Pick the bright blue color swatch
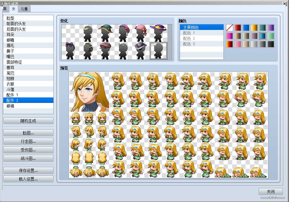Image resolution: width=289 pixels, height=202 pixels. click(246, 28)
